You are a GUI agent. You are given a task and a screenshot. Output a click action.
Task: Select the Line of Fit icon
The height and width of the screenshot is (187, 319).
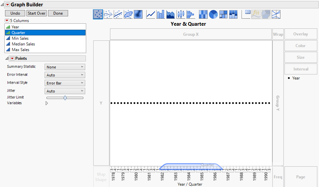pyautogui.click(x=118, y=14)
